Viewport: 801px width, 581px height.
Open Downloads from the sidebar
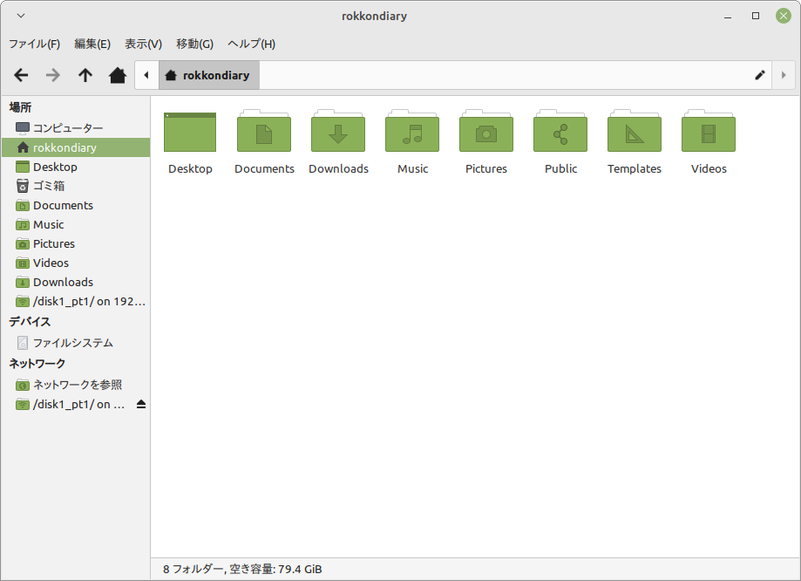coord(76,282)
